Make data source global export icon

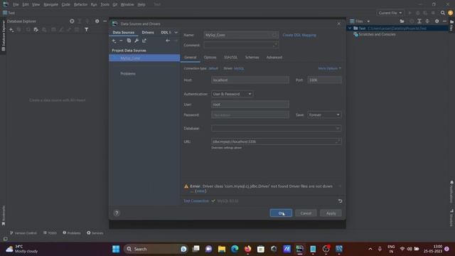coord(144,41)
